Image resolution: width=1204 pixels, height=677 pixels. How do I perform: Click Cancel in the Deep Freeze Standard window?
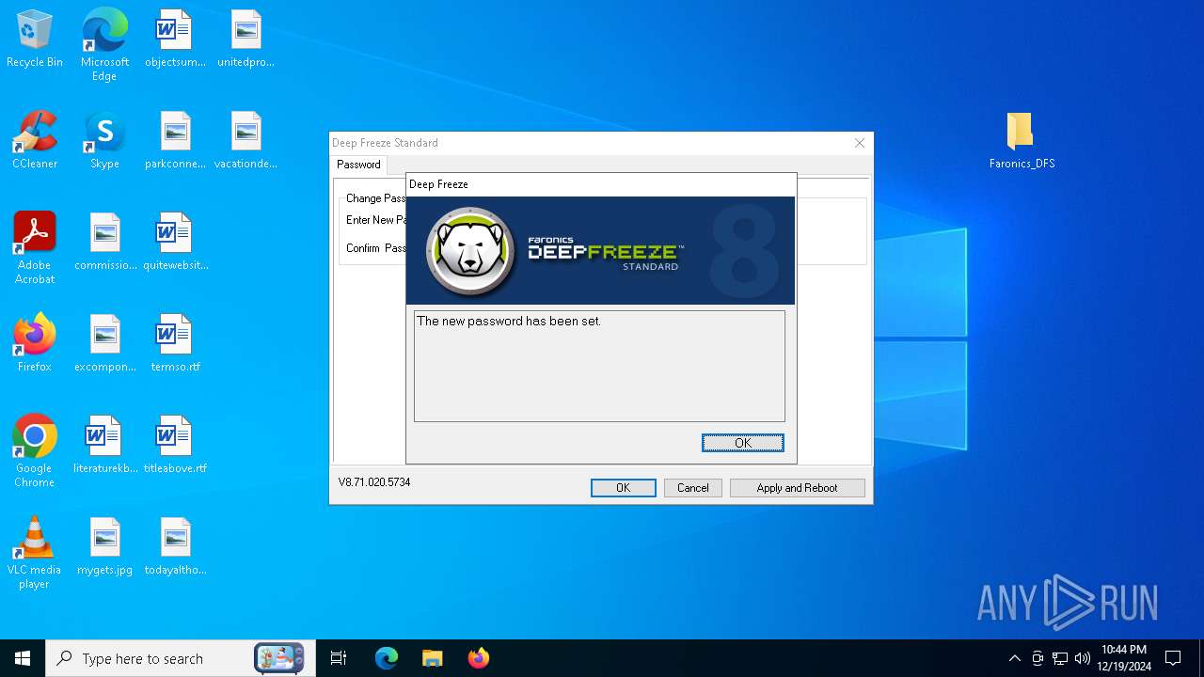pyautogui.click(x=692, y=488)
